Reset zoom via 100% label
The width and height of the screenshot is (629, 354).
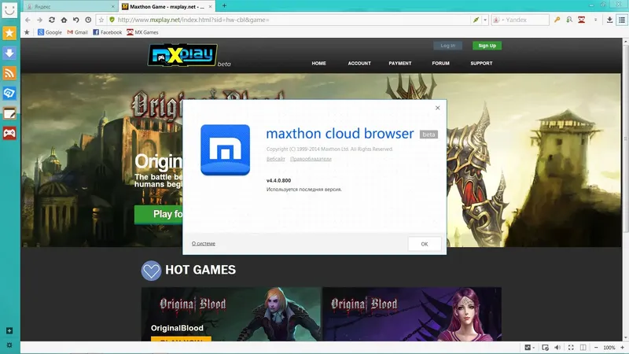(x=609, y=348)
